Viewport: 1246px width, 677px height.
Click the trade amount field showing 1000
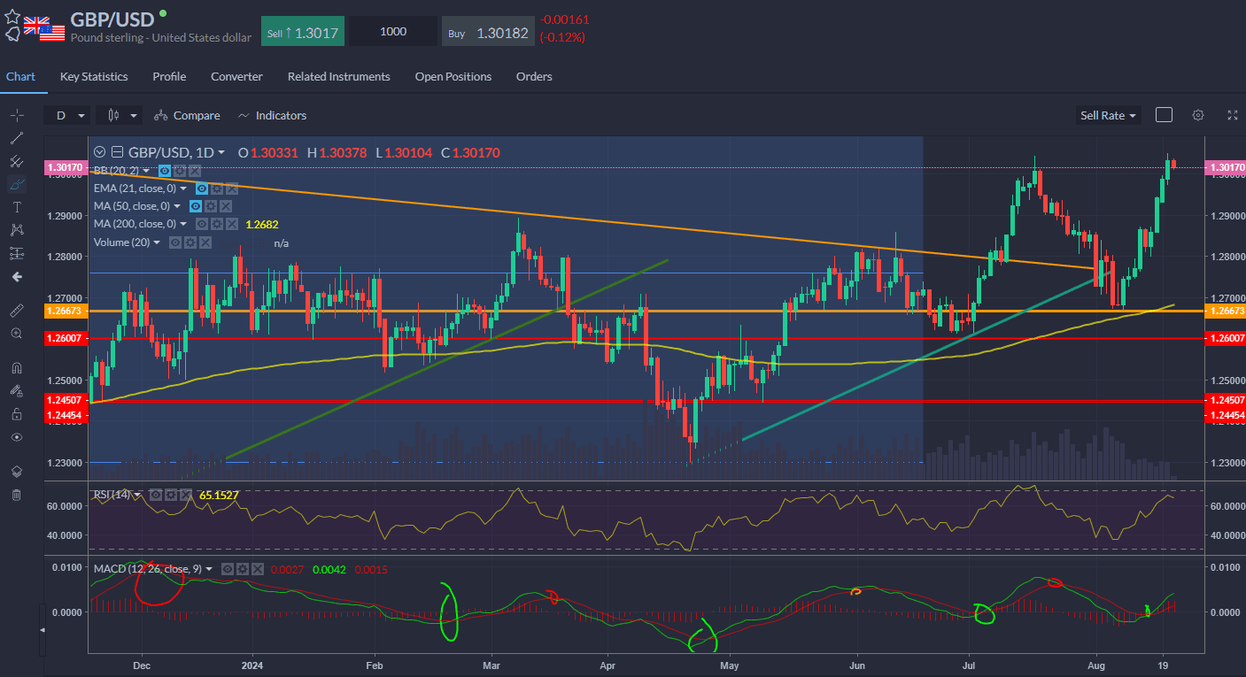tap(392, 32)
